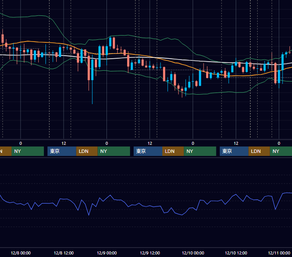Click the NY session block spanning 12/10 00:00
The height and width of the screenshot is (257, 292).
click(x=200, y=151)
